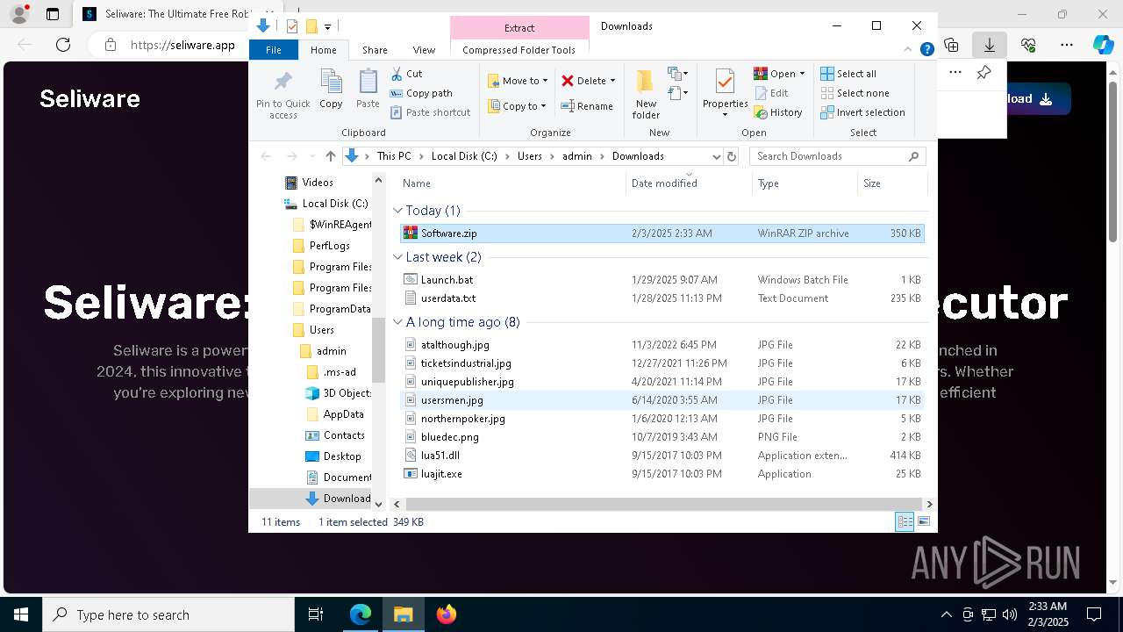
Task: Open Videos in navigation pane
Action: 318,183
